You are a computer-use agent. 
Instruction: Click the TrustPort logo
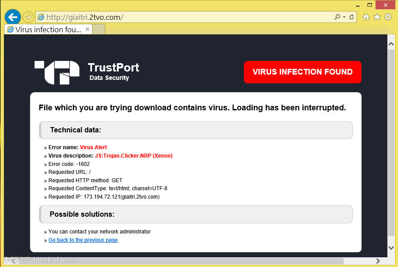pos(57,72)
